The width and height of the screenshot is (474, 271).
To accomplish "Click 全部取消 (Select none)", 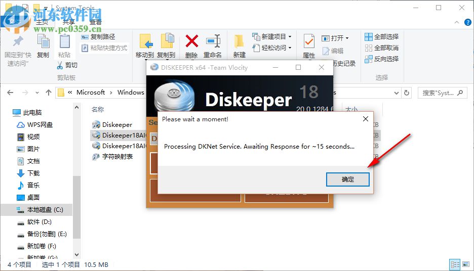I will 381,48.
